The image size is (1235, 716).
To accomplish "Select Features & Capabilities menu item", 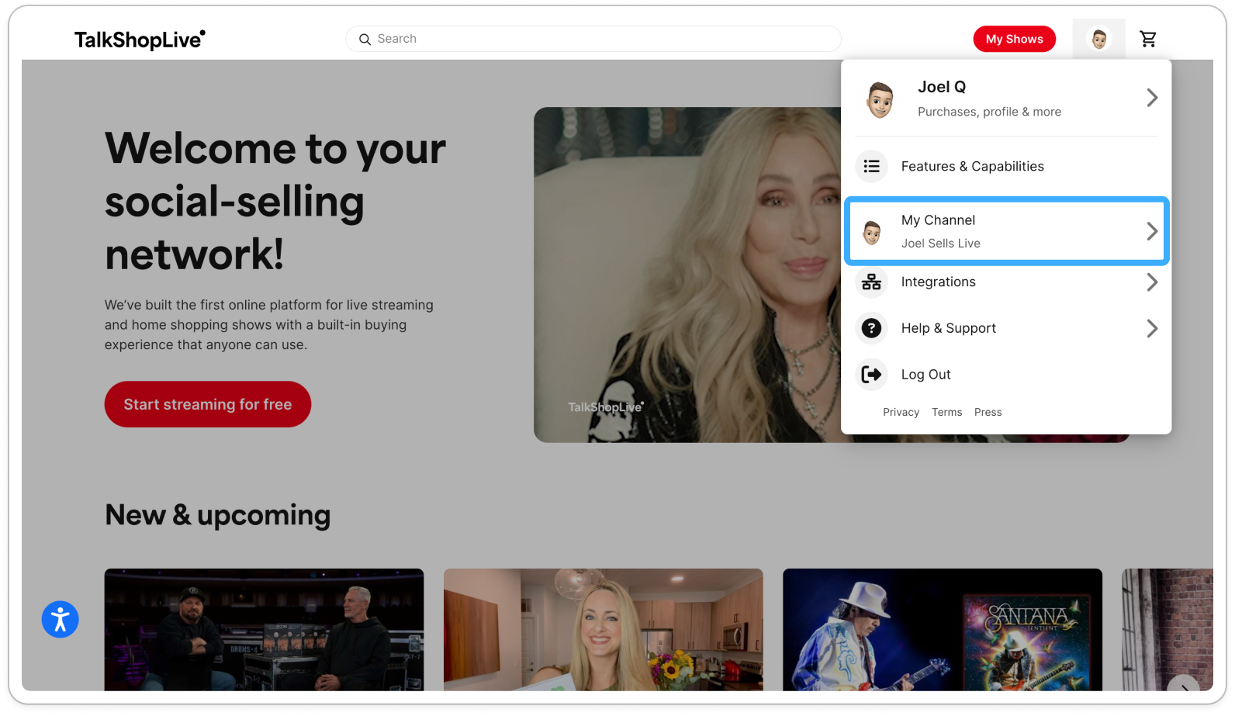I will pyautogui.click(x=1006, y=166).
